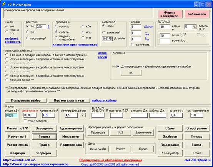The image size is (213, 167).
Task: Toggle the запомнить coefficients checkbox
Action: [x=132, y=45]
